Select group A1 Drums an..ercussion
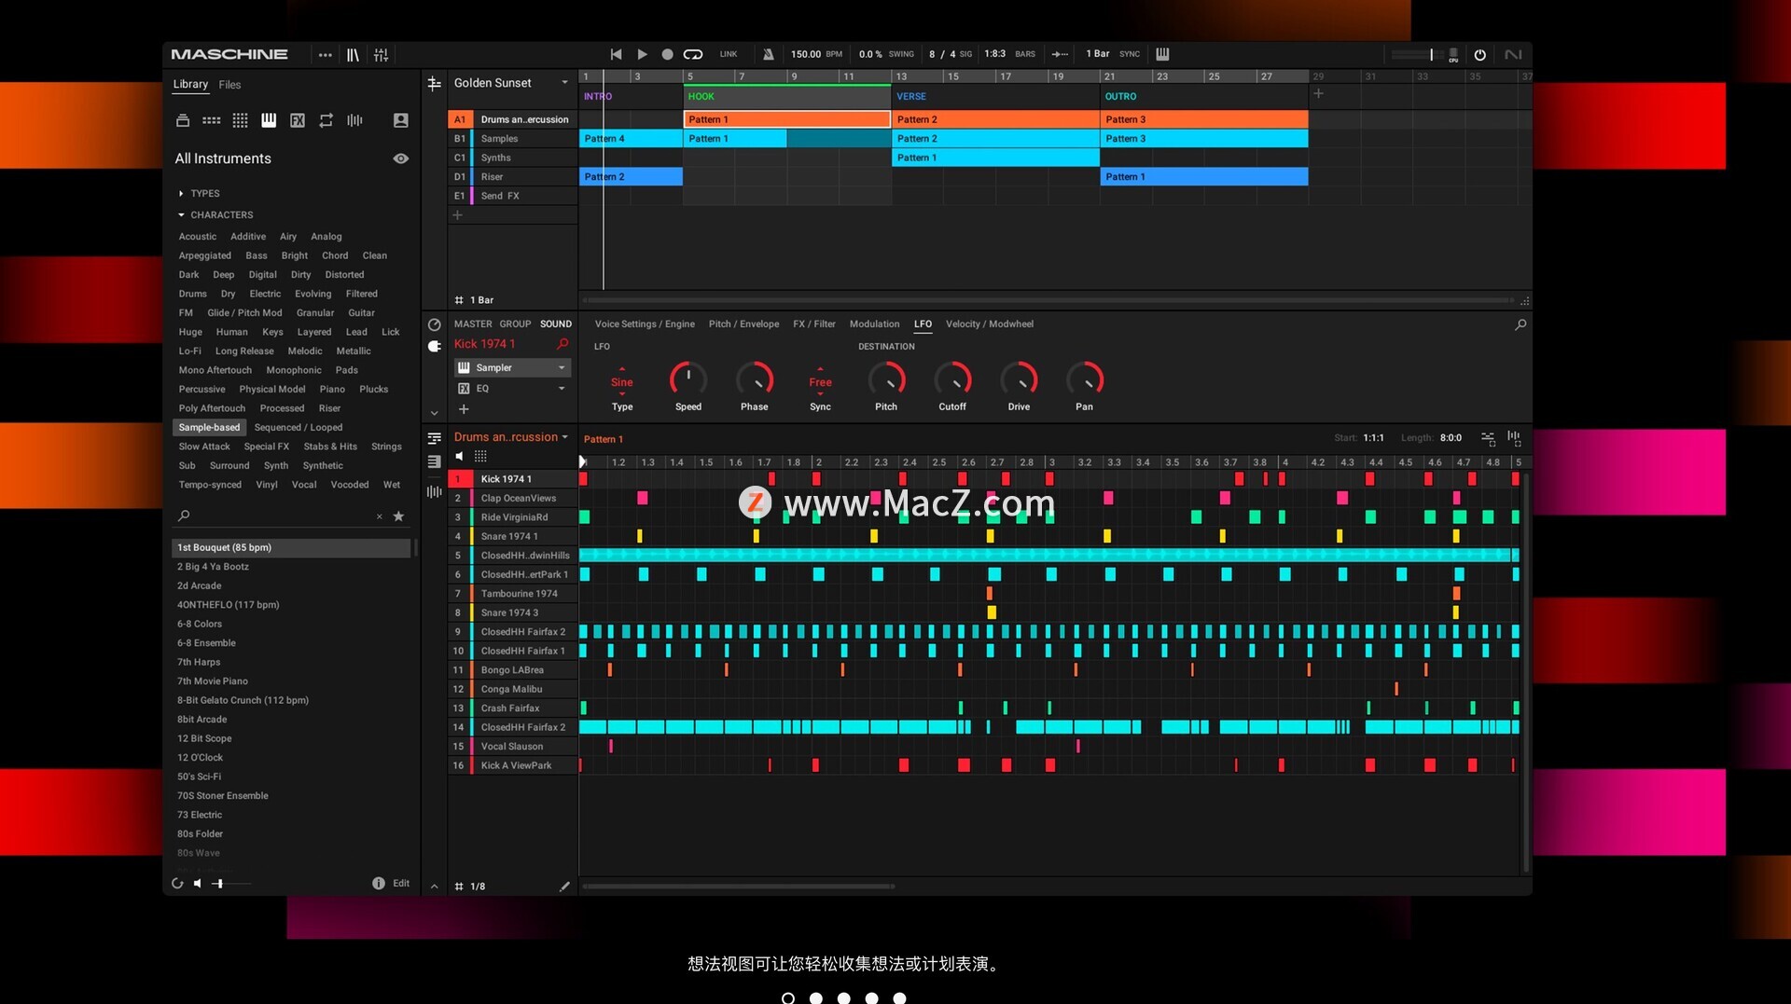Image resolution: width=1791 pixels, height=1004 pixels. tap(513, 120)
